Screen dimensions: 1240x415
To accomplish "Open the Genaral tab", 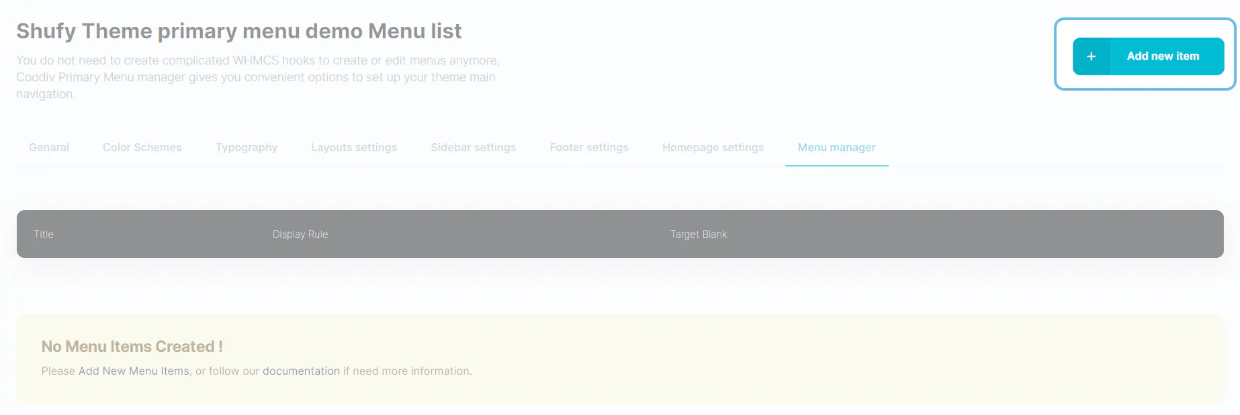I will pyautogui.click(x=49, y=148).
